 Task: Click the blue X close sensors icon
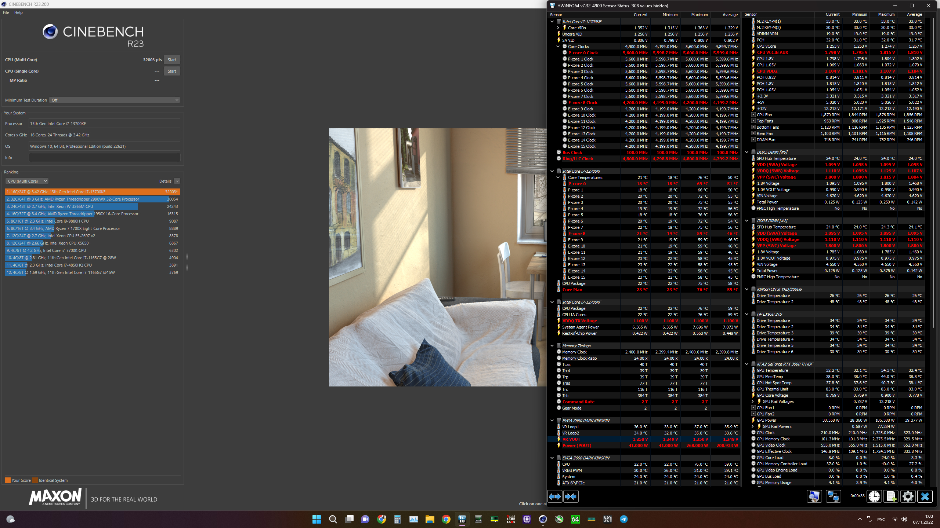click(925, 496)
